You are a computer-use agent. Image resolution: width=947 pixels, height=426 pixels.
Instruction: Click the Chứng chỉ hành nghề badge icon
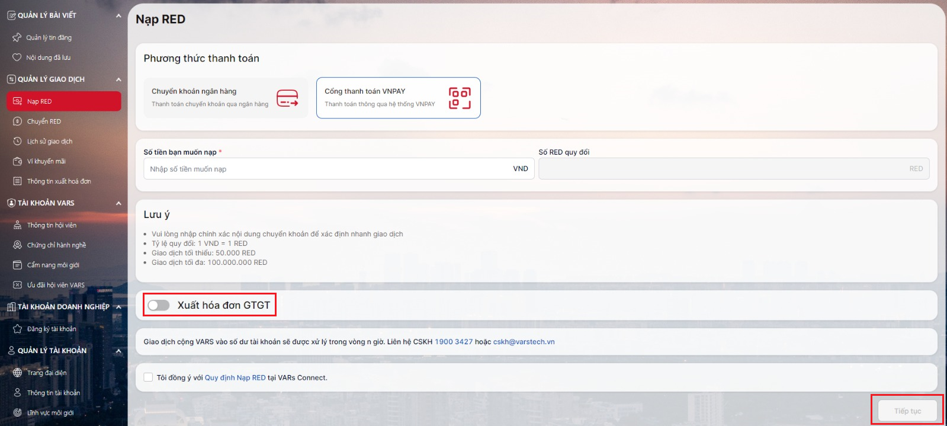[x=17, y=245]
